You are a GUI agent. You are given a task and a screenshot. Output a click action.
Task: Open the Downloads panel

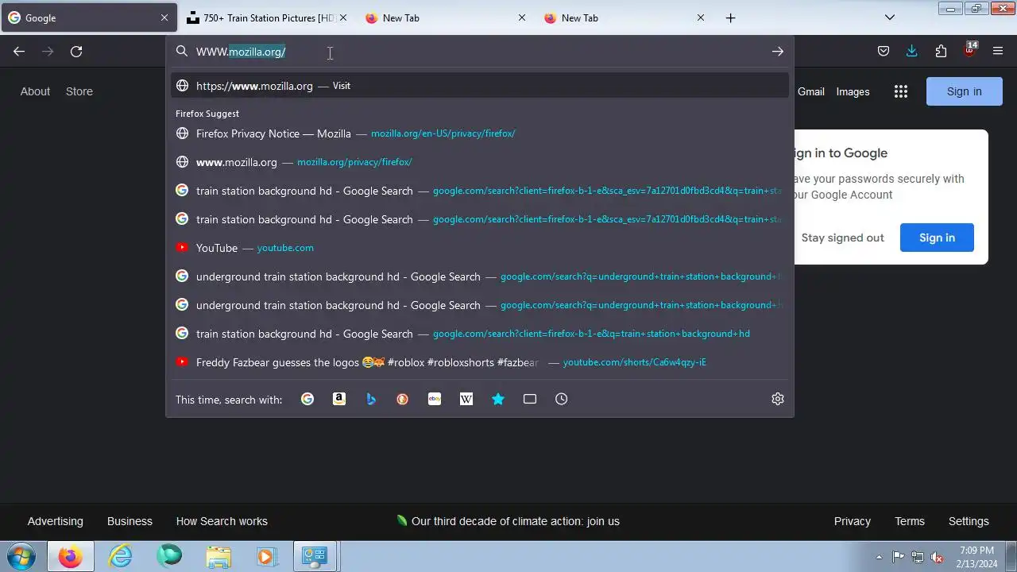pyautogui.click(x=912, y=52)
